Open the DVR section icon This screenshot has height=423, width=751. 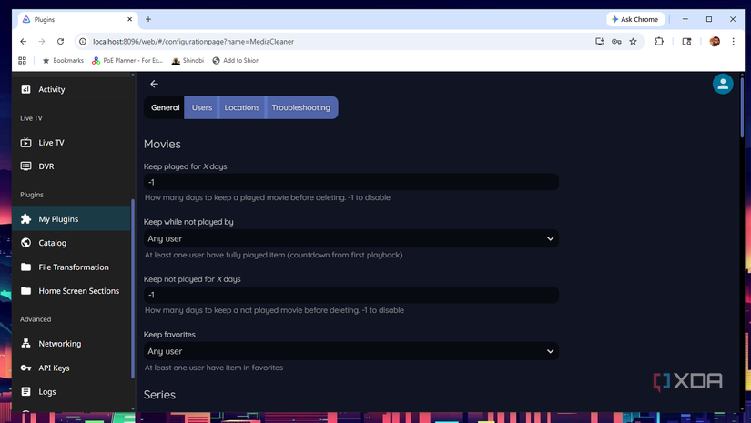point(25,166)
